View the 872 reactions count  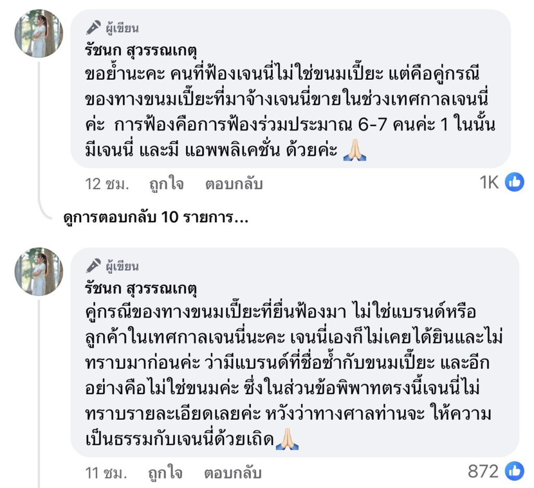(x=483, y=471)
